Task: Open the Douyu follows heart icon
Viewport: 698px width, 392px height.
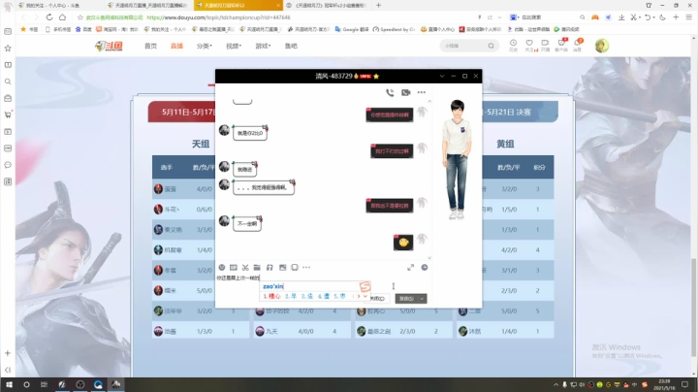Action: [x=529, y=45]
